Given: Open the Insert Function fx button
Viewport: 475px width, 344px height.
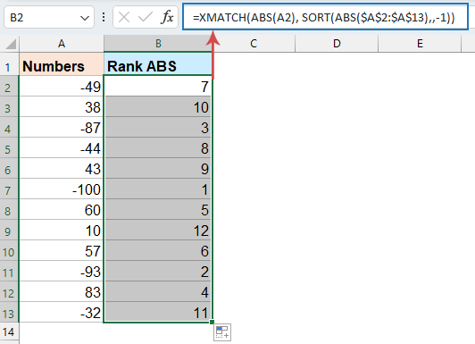Looking at the screenshot, I should click(167, 17).
